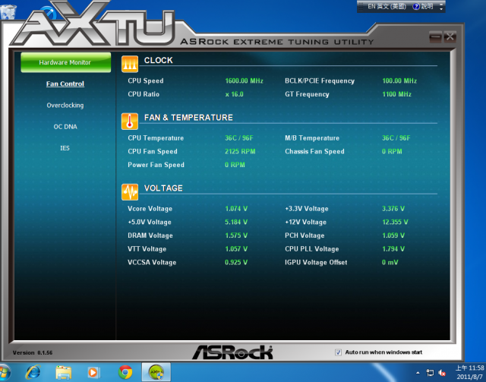Open the Hardware Monitor tab
Viewport: 486px width, 382px height.
coord(66,62)
